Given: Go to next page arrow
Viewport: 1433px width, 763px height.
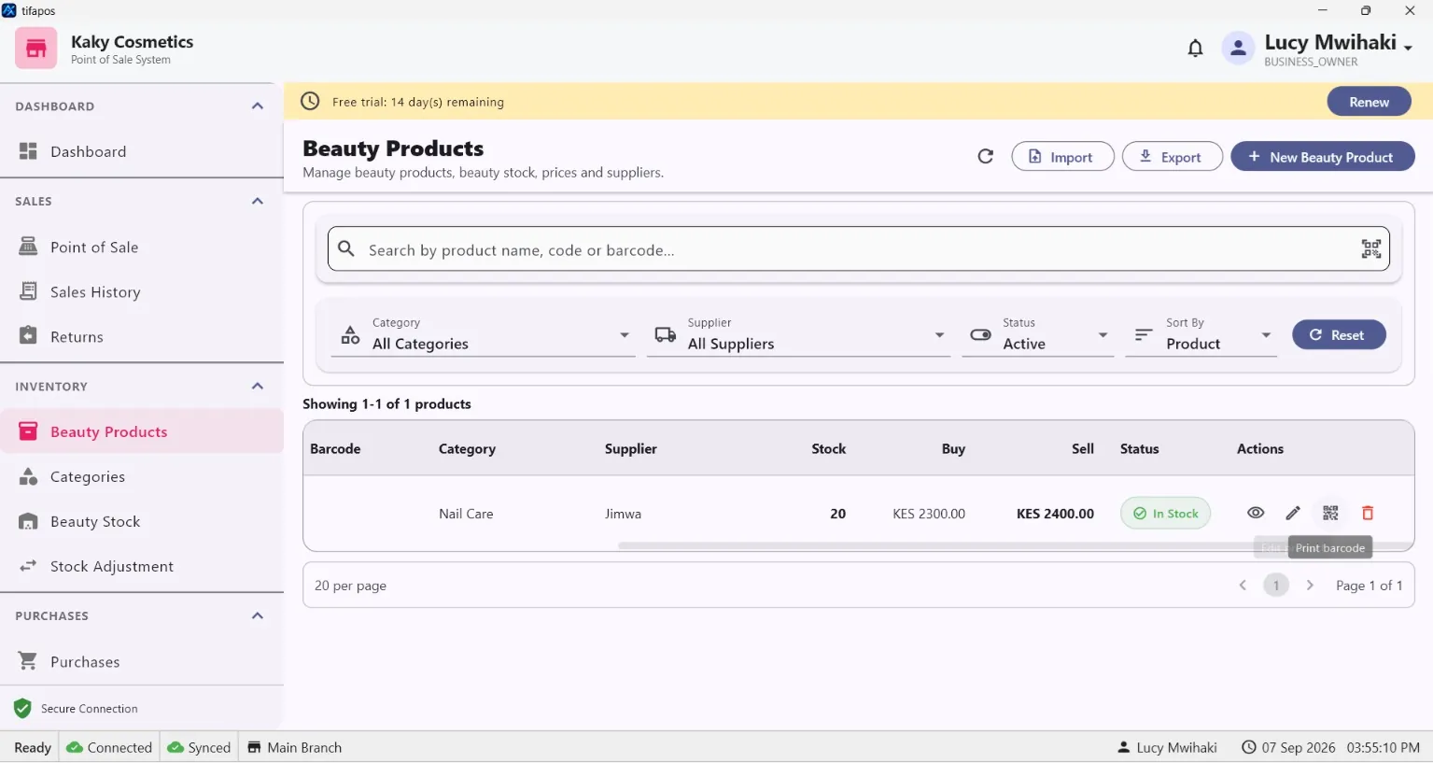Looking at the screenshot, I should pos(1310,586).
